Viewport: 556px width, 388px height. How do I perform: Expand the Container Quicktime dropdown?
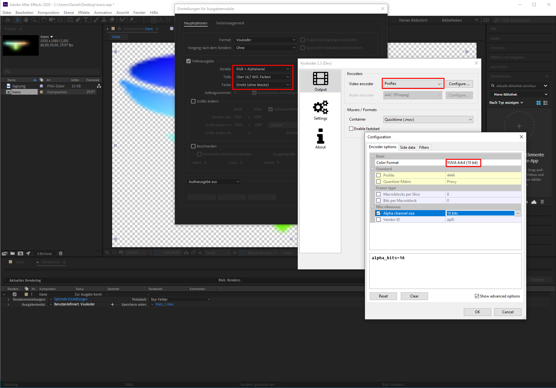coord(428,120)
